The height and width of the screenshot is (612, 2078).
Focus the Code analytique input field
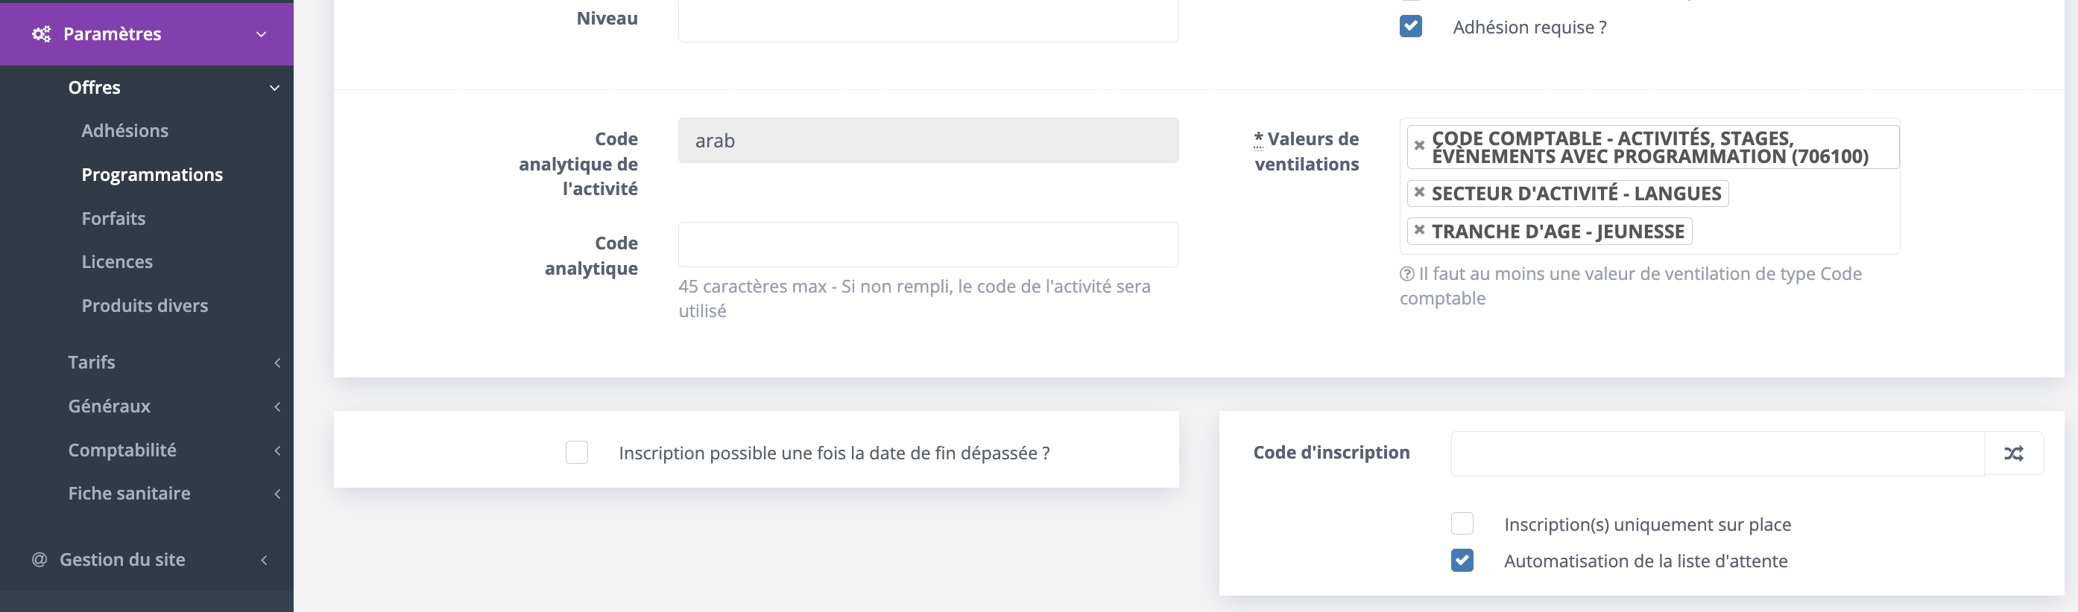[x=928, y=244]
